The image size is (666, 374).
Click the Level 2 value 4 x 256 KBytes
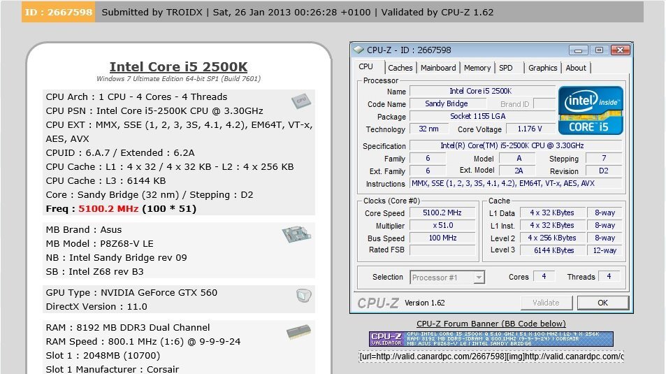tap(553, 238)
